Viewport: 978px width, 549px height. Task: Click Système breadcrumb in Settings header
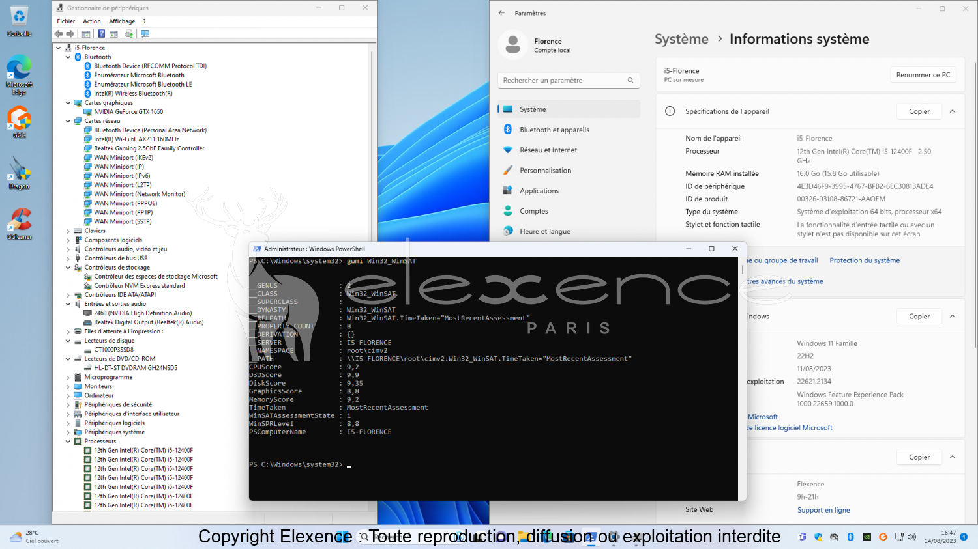click(681, 39)
